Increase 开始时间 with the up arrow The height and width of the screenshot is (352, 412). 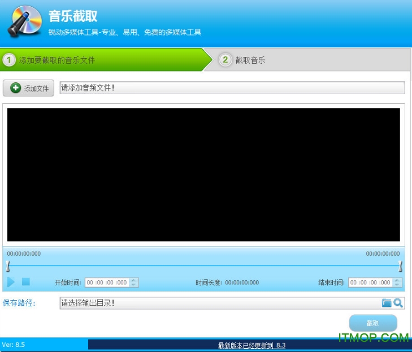coord(134,280)
